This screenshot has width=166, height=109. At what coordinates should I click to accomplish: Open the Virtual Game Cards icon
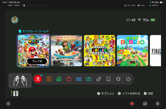point(108,79)
